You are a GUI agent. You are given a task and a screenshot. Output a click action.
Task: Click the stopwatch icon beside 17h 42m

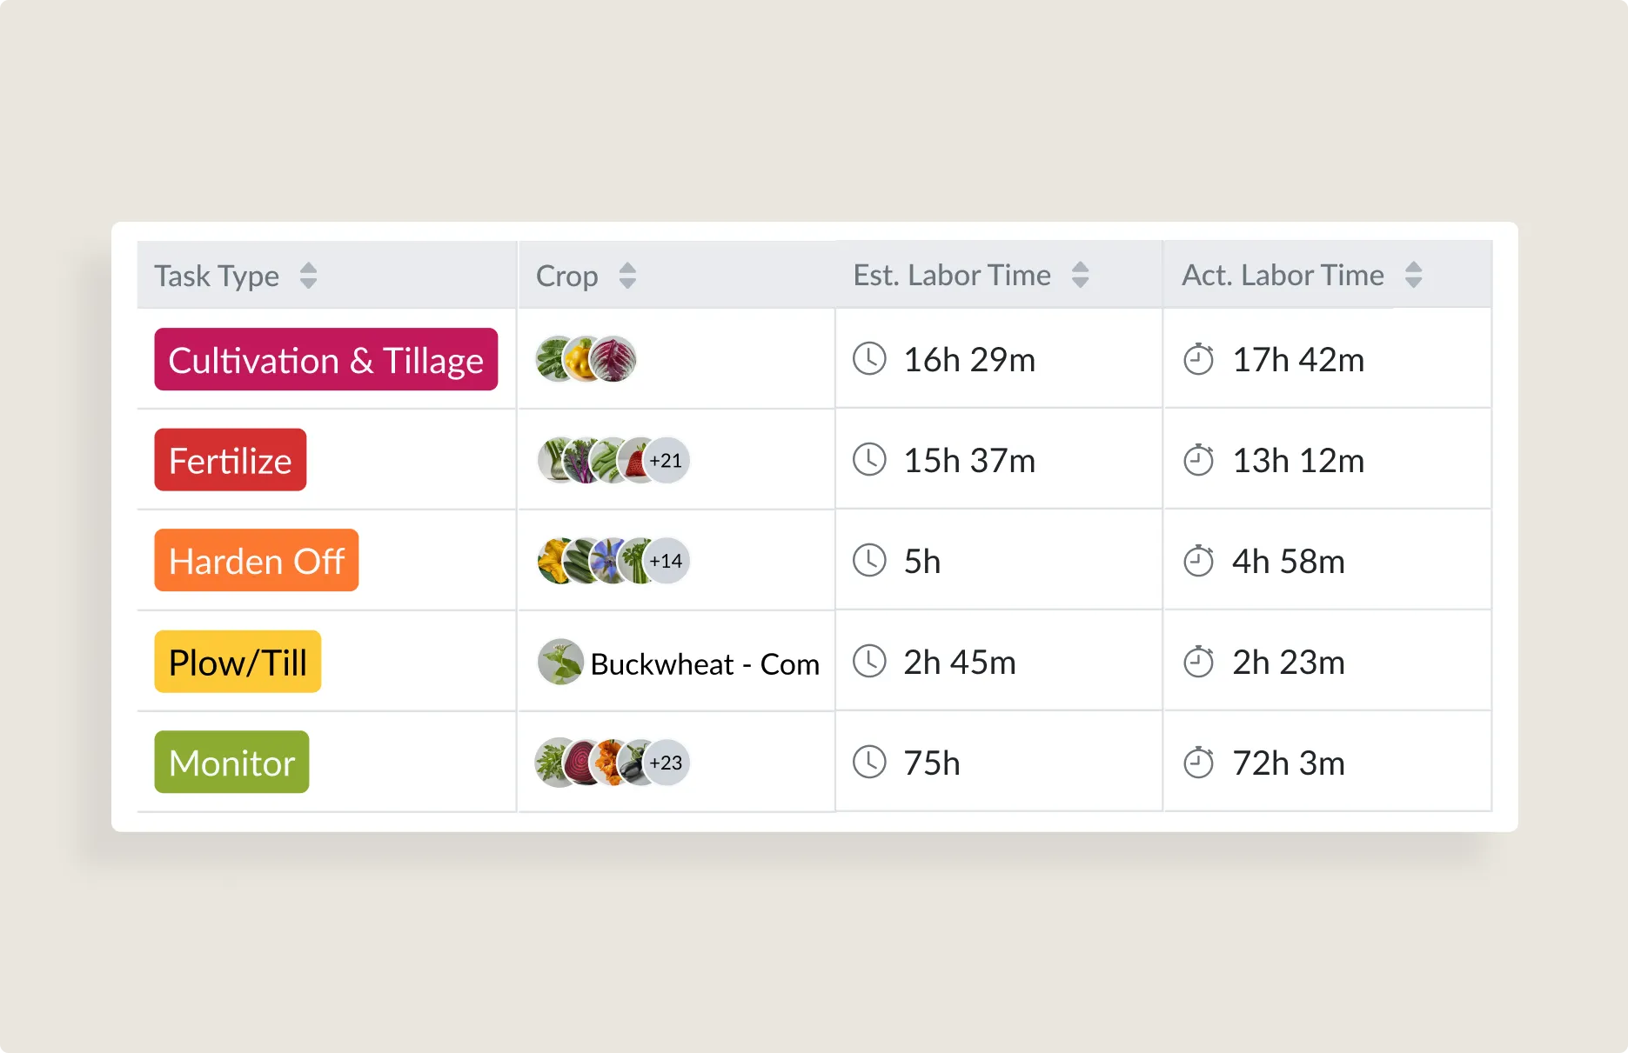point(1201,358)
